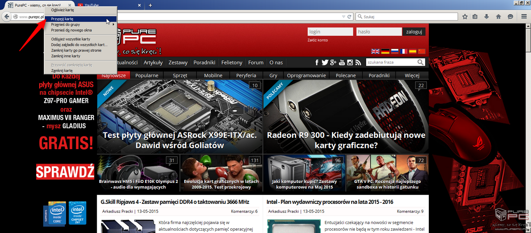Screen dimensions: 531x233
Task: Open the RSS feed icon
Action: [358, 63]
